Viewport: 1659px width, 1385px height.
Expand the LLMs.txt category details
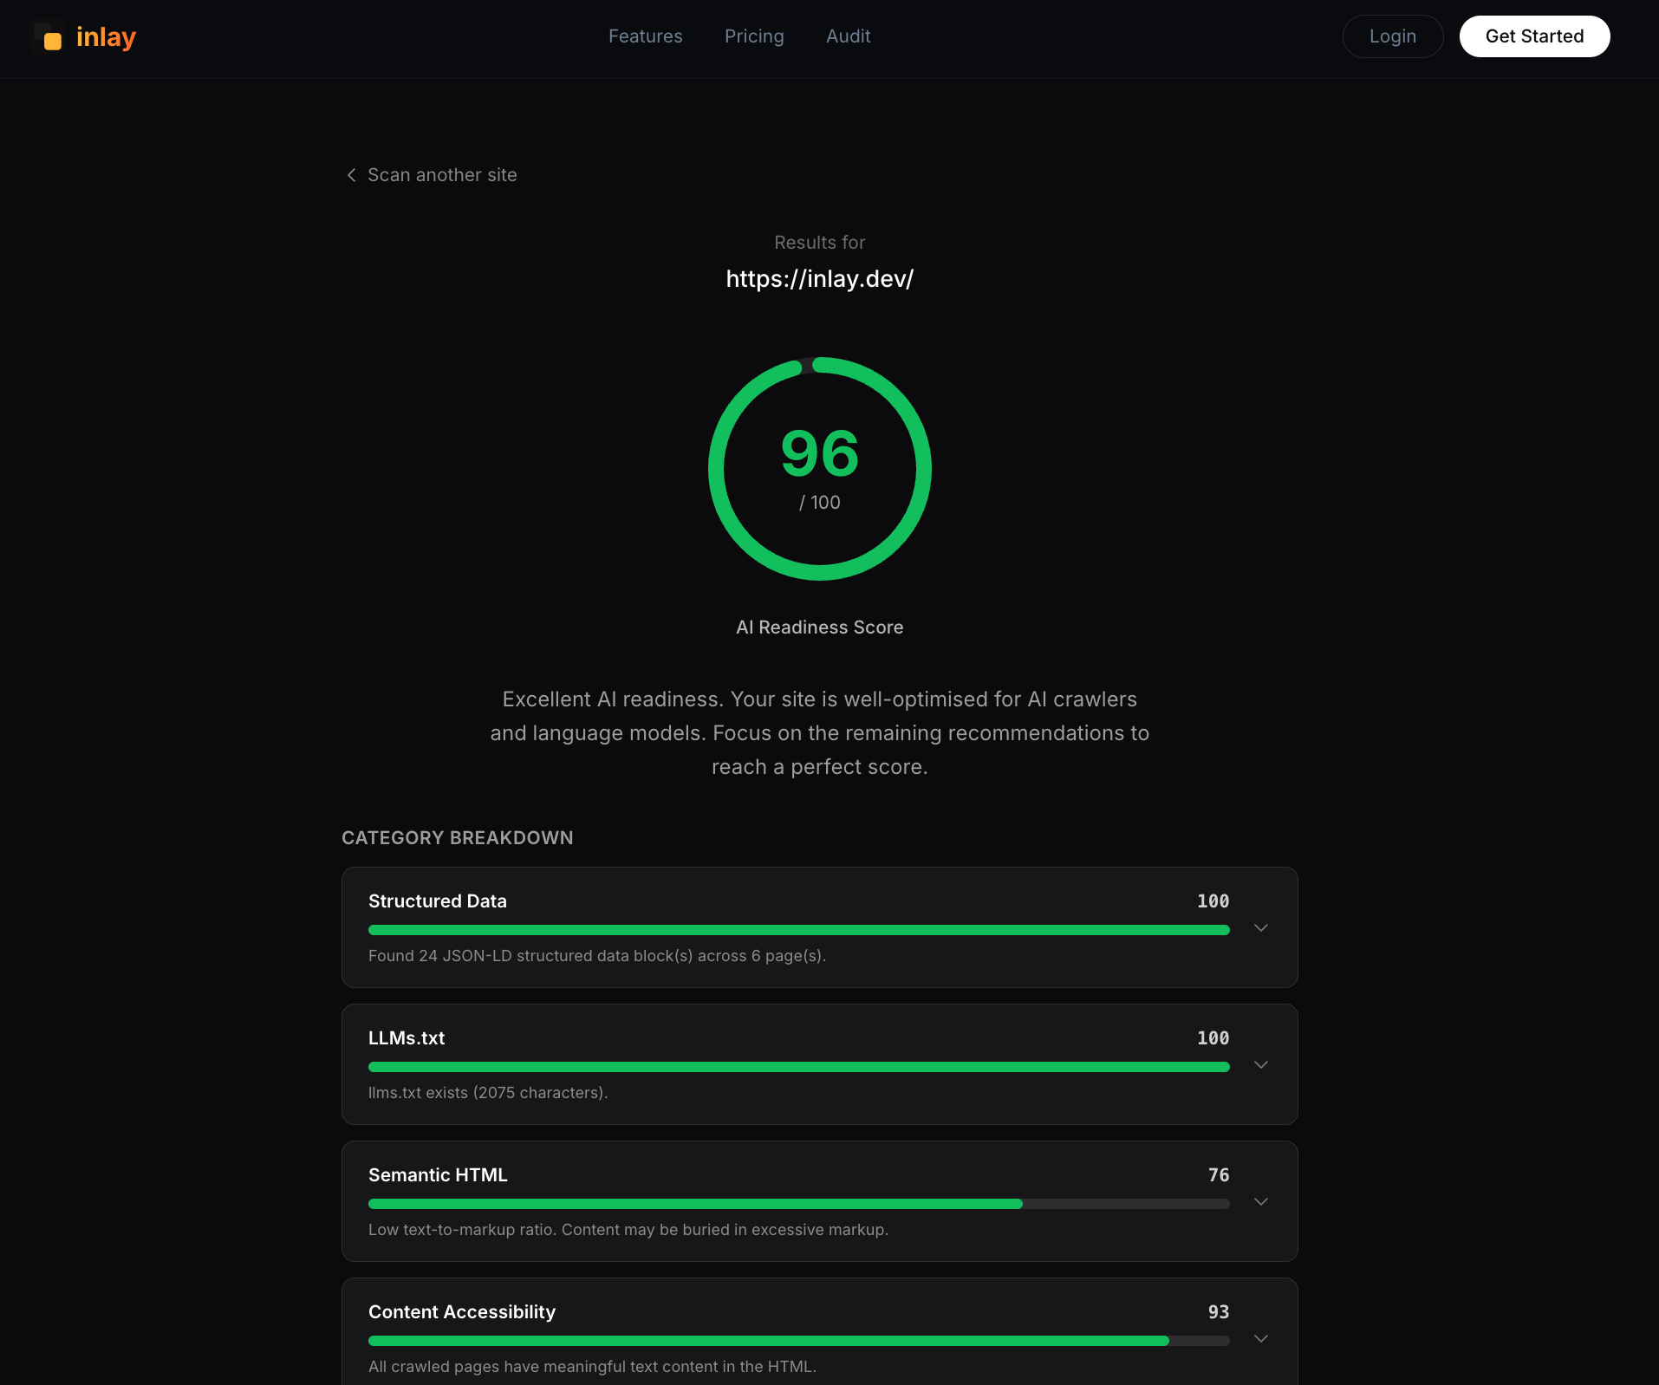(1261, 1064)
